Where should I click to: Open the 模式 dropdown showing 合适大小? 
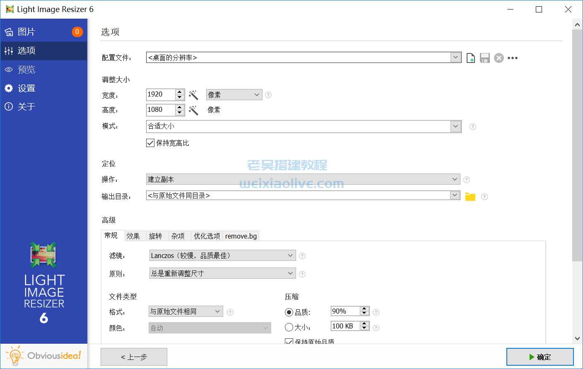(455, 126)
